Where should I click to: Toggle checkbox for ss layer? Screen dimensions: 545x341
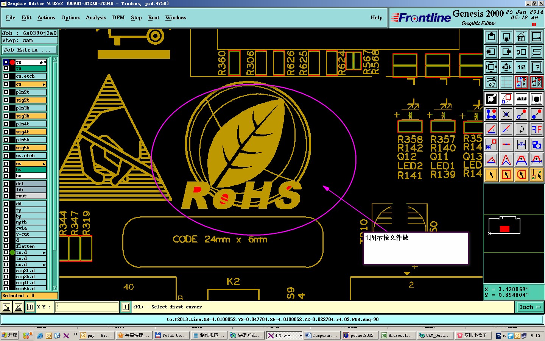tap(6, 164)
